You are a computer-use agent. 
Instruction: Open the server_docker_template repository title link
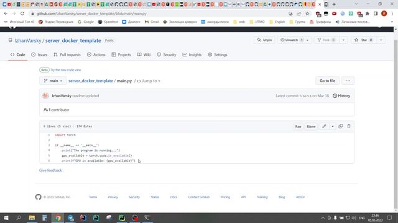[73, 40]
